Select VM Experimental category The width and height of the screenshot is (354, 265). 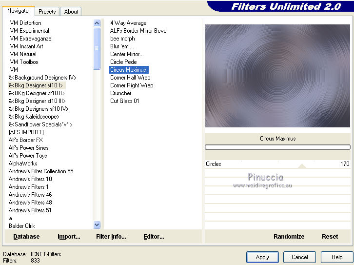click(29, 31)
